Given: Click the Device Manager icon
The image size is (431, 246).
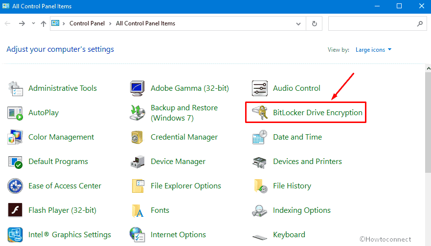Looking at the screenshot, I should [137, 162].
